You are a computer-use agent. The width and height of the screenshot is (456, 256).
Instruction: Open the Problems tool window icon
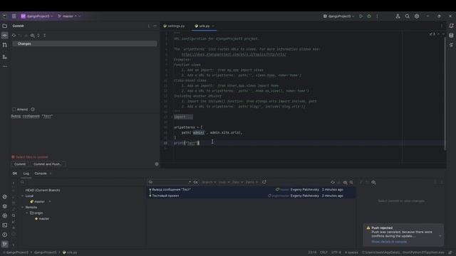pyautogui.click(x=5, y=235)
